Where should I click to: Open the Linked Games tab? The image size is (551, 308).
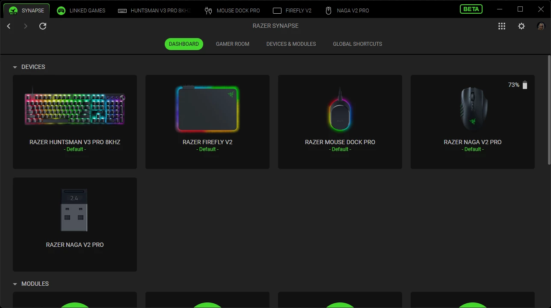click(x=81, y=10)
